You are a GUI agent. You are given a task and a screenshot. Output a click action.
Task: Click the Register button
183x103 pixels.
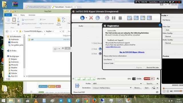139,68
